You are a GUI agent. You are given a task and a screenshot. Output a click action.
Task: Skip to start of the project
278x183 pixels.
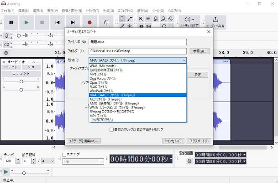pyautogui.click(x=58, y=22)
